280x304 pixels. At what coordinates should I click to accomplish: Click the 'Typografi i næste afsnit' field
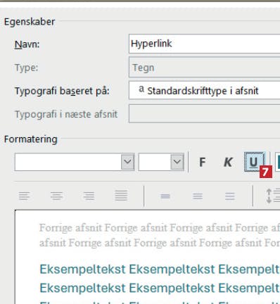(204, 114)
